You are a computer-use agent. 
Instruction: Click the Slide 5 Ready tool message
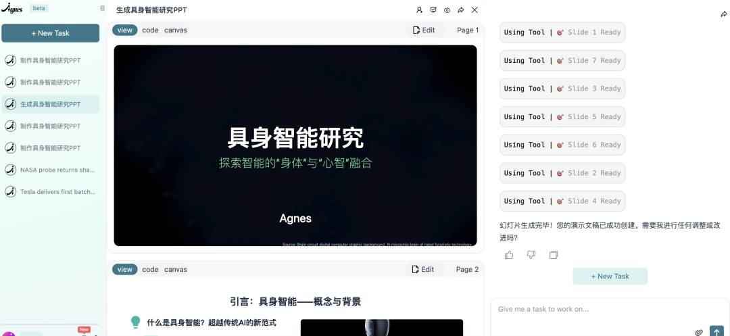[x=562, y=117]
